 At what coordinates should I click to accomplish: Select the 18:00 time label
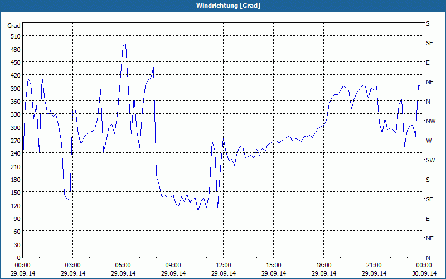coord(324,266)
